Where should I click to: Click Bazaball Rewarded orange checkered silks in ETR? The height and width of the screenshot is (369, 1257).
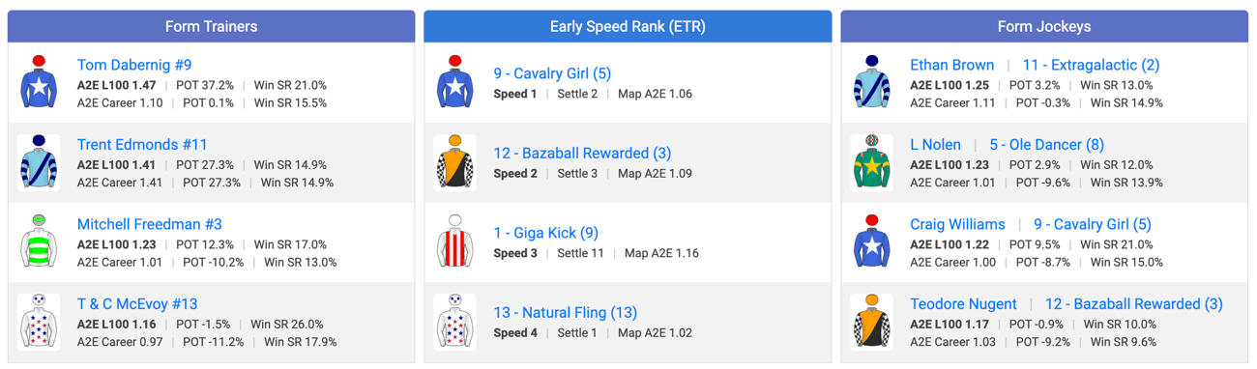(x=454, y=162)
